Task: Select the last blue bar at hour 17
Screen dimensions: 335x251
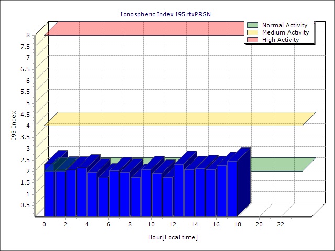Action: [232, 188]
